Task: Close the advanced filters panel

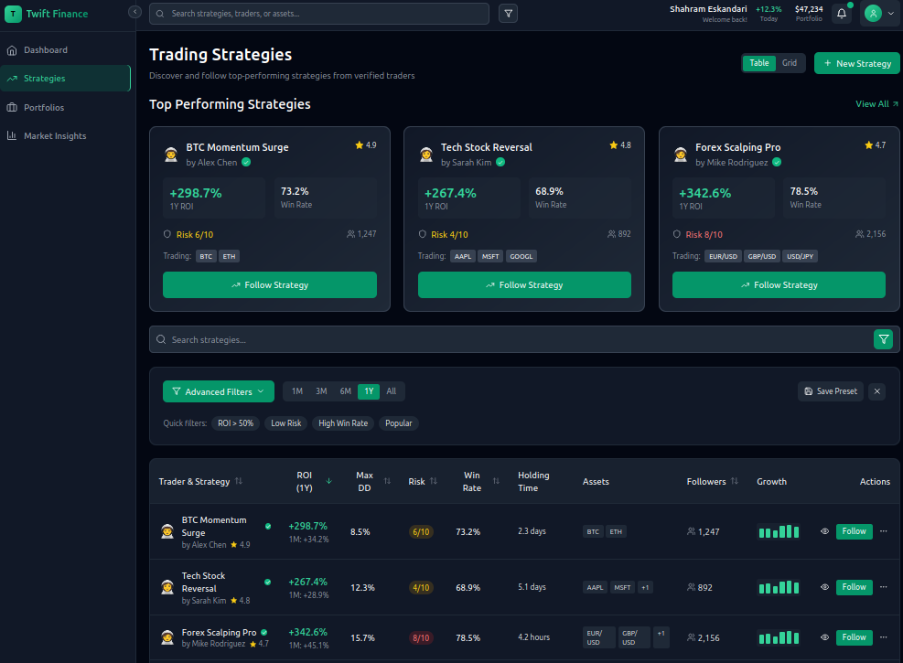Action: tap(876, 391)
